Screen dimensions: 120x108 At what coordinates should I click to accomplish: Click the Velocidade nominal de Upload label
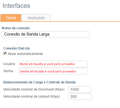(32, 97)
